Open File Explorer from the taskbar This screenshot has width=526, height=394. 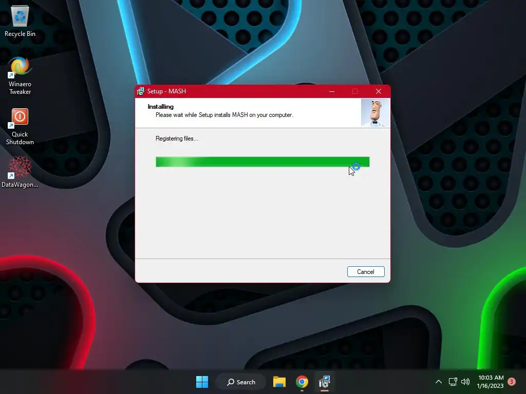click(x=279, y=382)
